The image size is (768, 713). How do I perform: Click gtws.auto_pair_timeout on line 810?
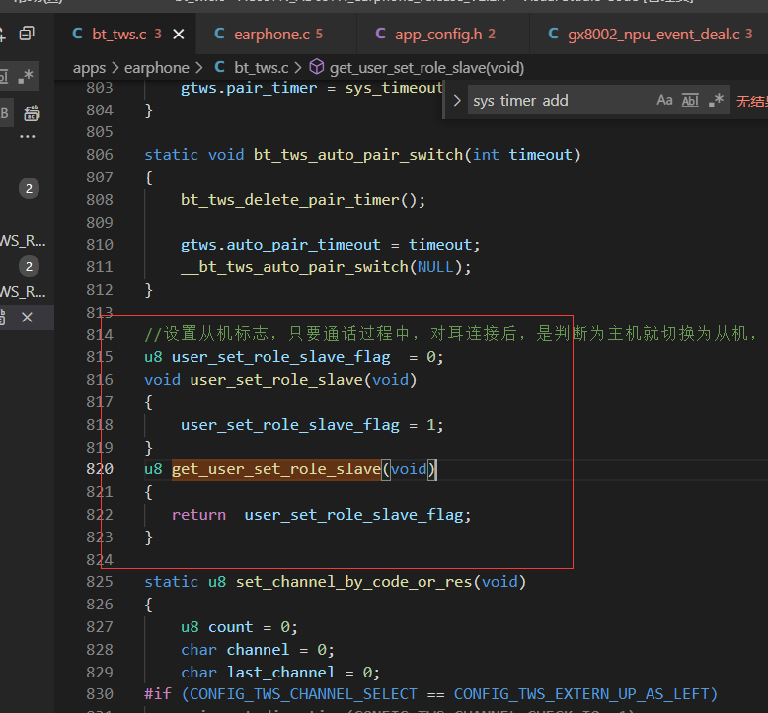(280, 245)
